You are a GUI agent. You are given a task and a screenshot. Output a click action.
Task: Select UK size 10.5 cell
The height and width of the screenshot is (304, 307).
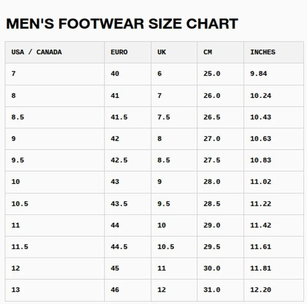[174, 247]
